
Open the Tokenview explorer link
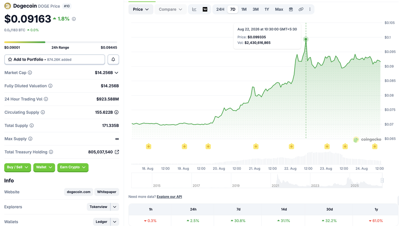point(99,207)
